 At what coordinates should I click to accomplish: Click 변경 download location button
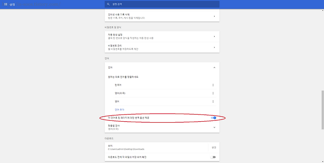[x=214, y=148]
